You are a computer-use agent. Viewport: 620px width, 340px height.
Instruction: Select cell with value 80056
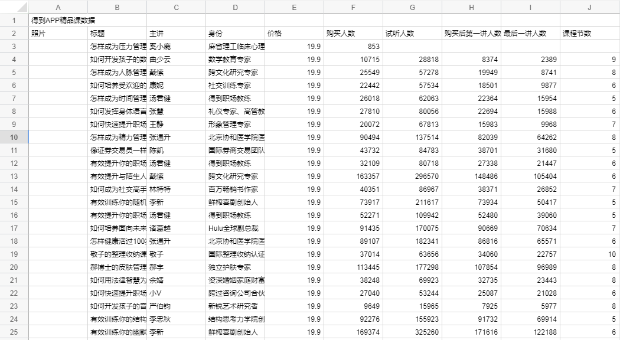pos(412,112)
